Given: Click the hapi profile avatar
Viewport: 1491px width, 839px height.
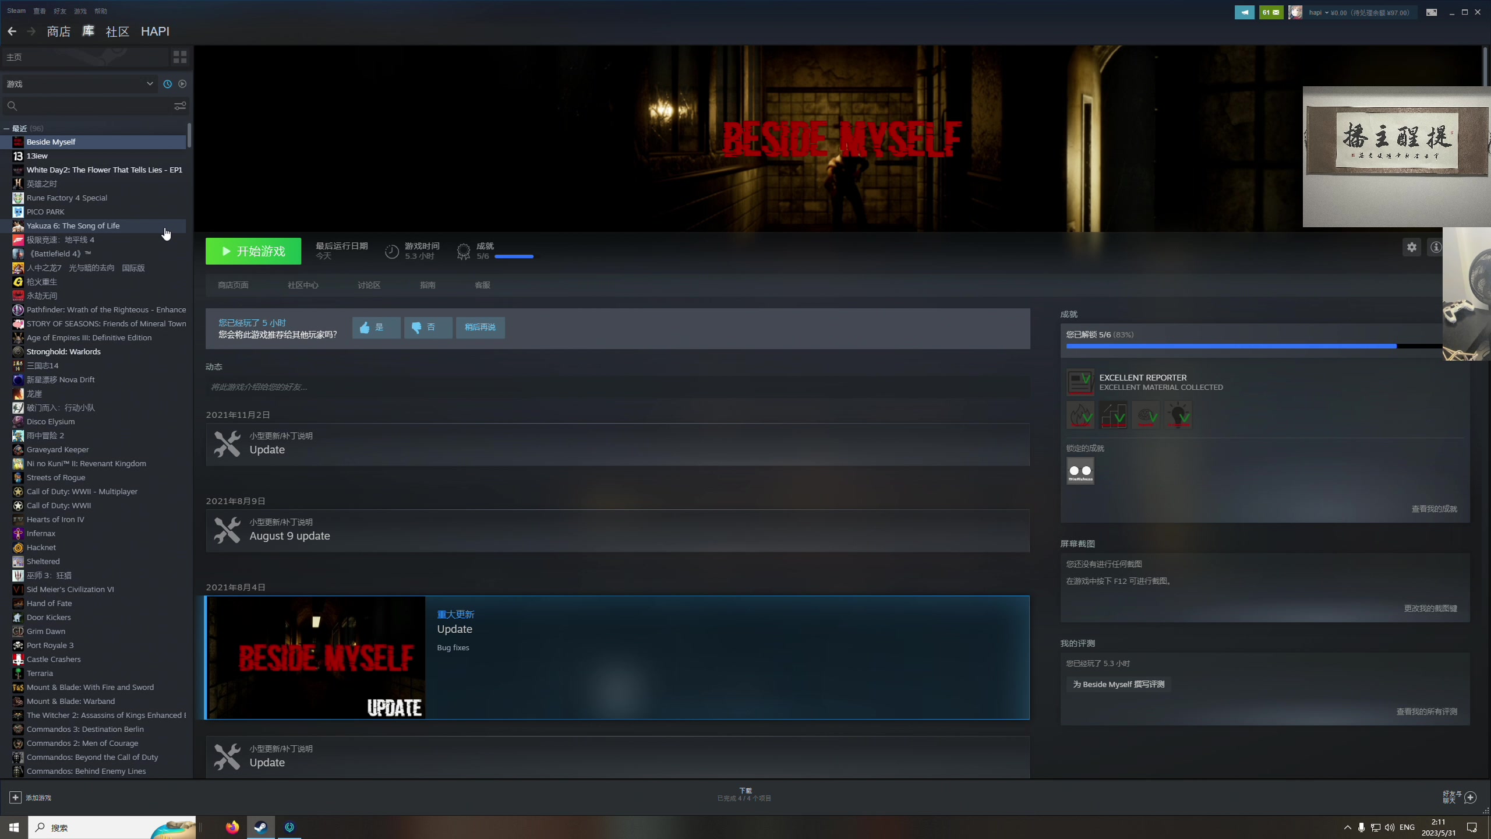Looking at the screenshot, I should click(x=1295, y=12).
